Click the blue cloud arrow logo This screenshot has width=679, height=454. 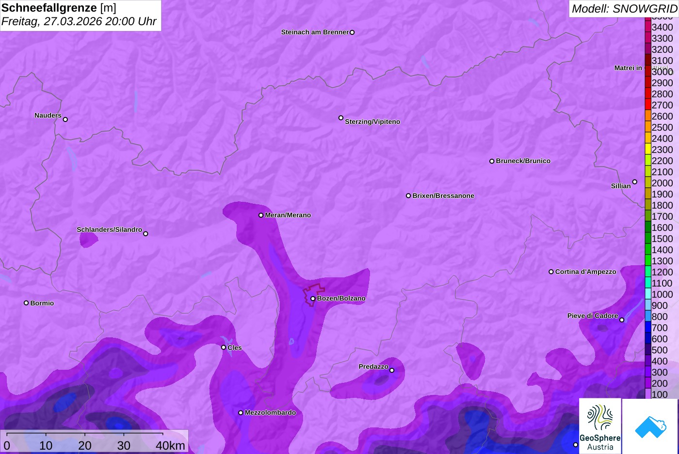pos(650,426)
